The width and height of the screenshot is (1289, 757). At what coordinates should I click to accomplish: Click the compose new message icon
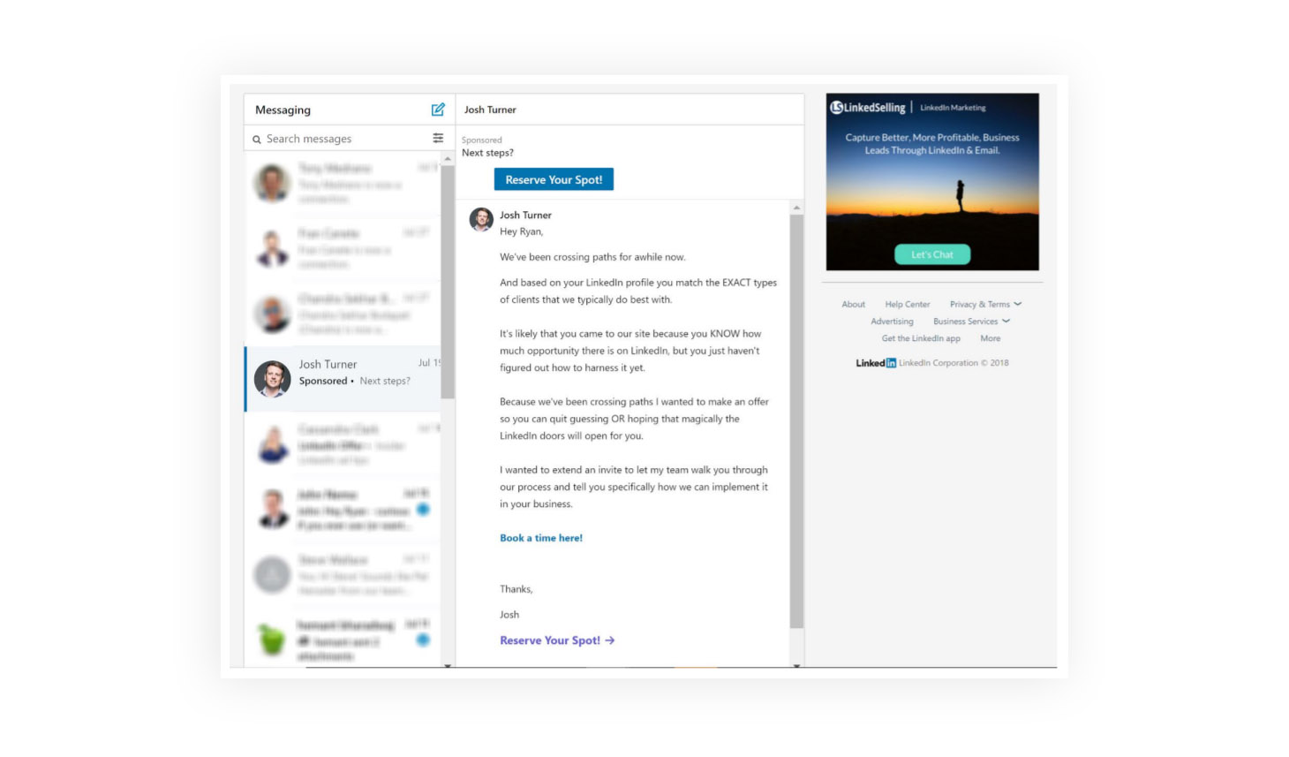[x=438, y=110]
